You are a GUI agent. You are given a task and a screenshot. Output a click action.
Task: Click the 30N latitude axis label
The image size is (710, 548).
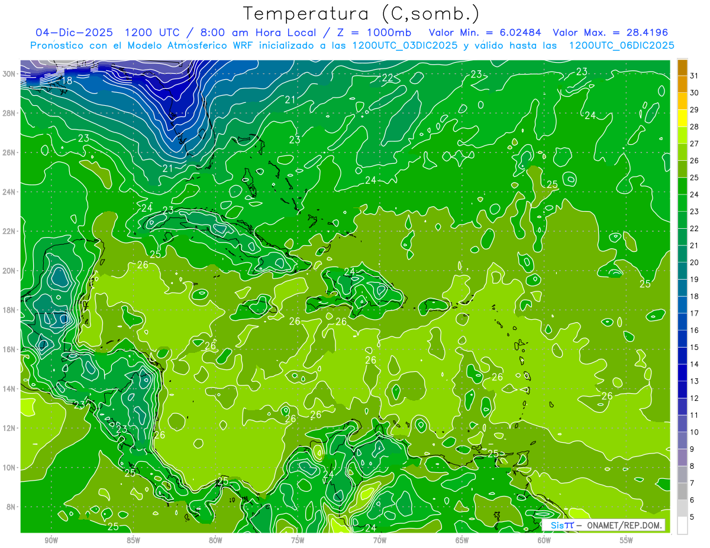click(10, 73)
